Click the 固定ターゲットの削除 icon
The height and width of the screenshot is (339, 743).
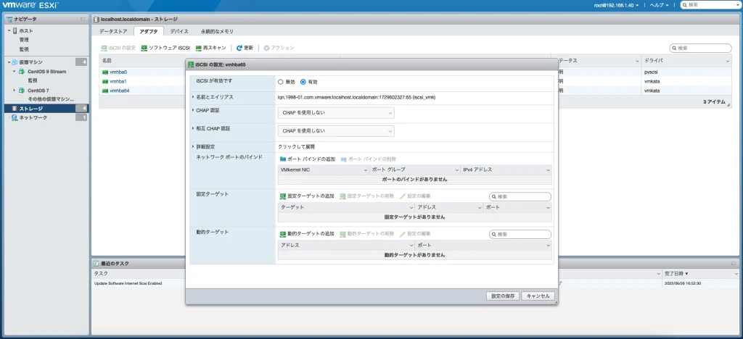coord(342,196)
